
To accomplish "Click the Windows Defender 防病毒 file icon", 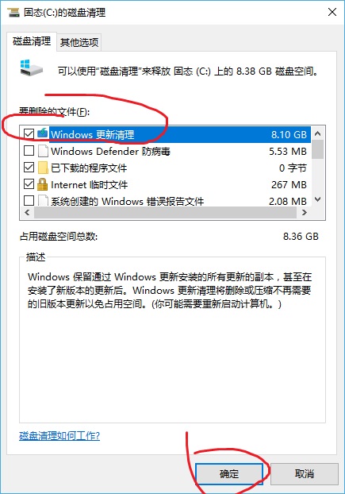I will (x=43, y=151).
